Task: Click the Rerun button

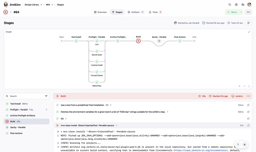Action: [232, 12]
